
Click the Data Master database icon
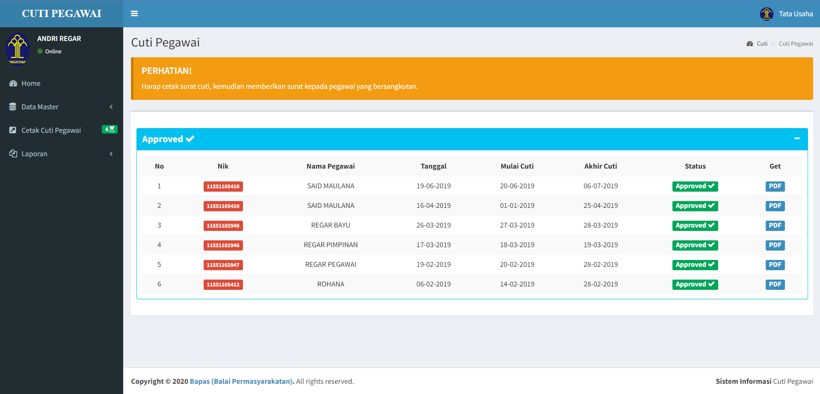click(x=13, y=107)
